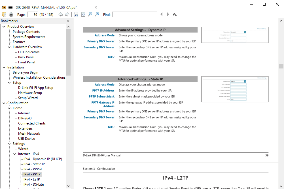The height and width of the screenshot is (189, 284).
Task: Select IPv4 - PPTP bookmark
Action: pyautogui.click(x=32, y=174)
